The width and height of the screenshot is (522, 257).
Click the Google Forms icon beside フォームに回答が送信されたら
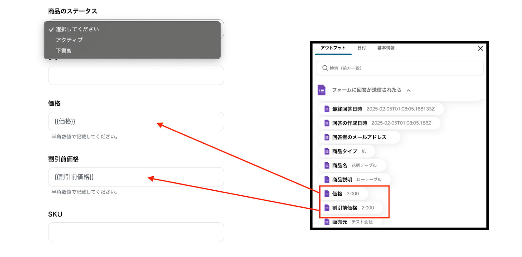point(322,90)
